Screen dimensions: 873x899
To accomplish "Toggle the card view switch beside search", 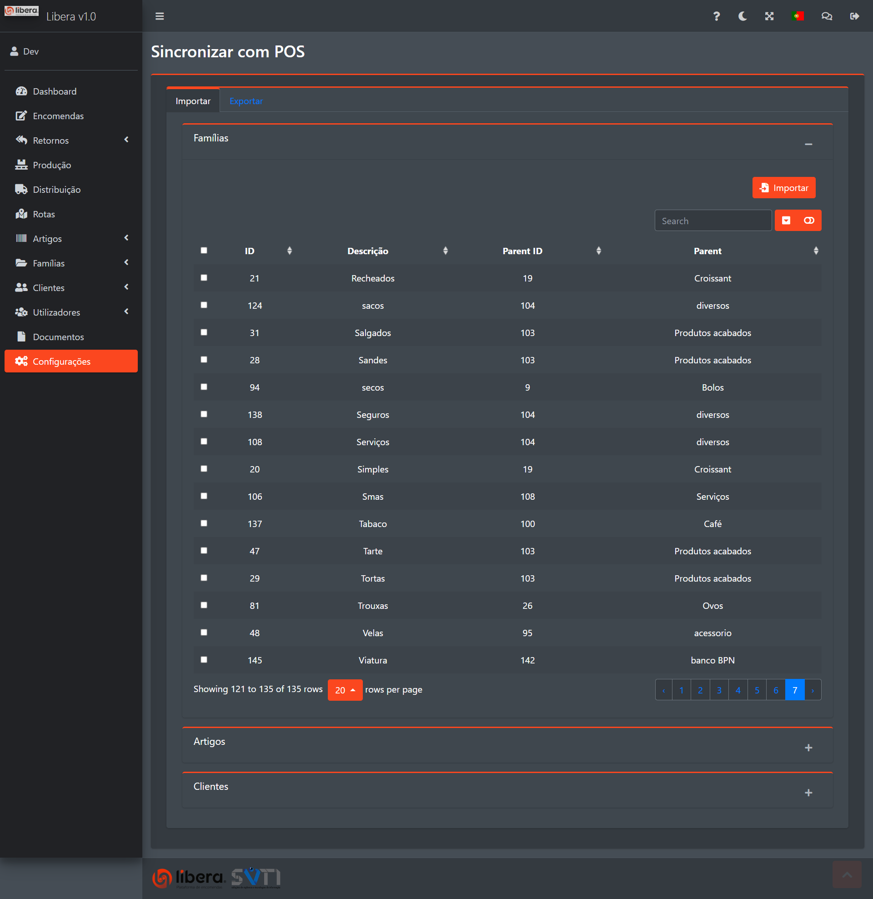I will (x=809, y=221).
